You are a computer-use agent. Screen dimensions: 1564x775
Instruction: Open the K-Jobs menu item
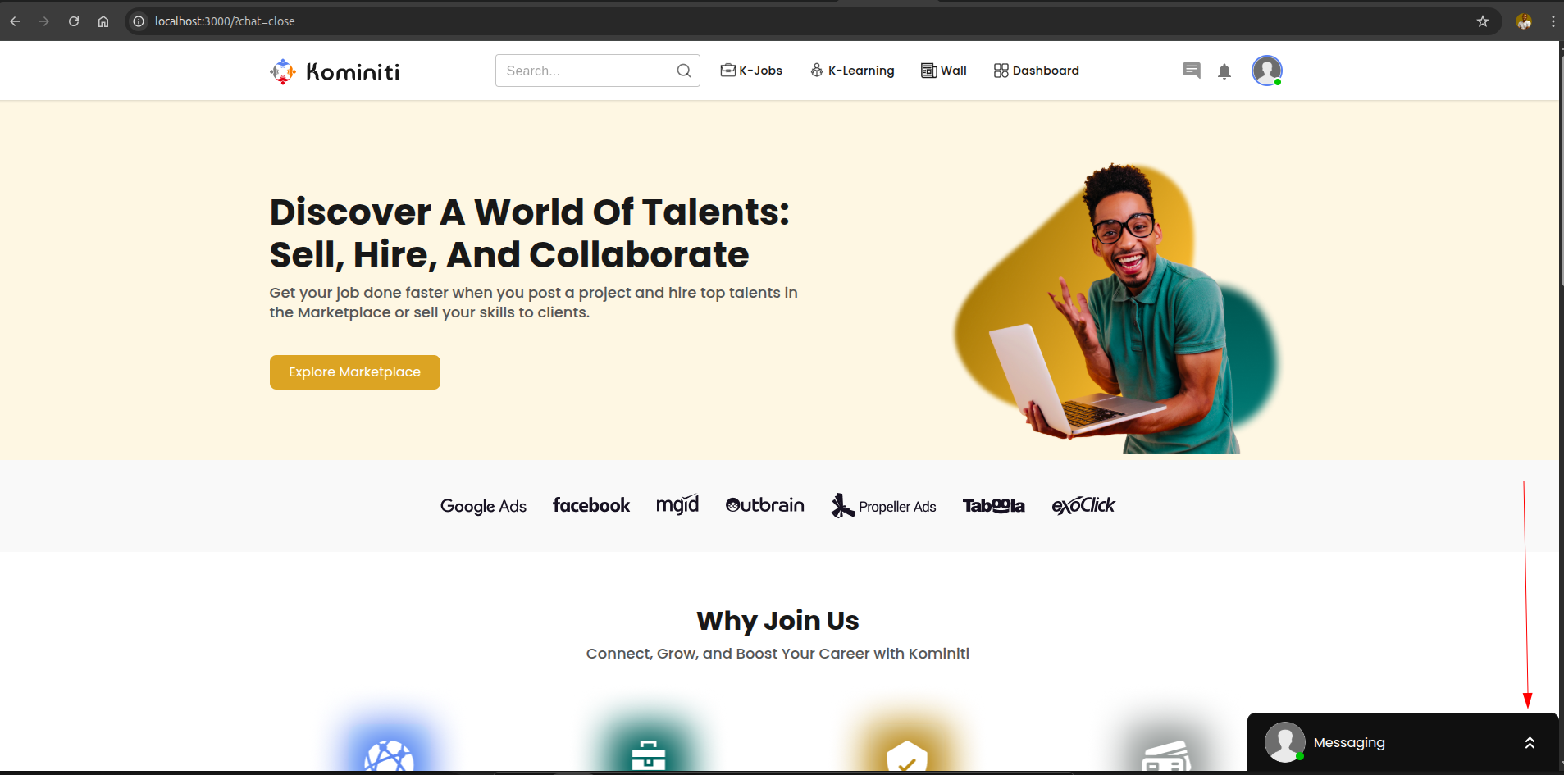point(751,71)
